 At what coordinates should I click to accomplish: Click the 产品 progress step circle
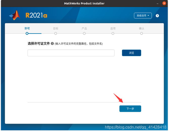click(x=84, y=34)
